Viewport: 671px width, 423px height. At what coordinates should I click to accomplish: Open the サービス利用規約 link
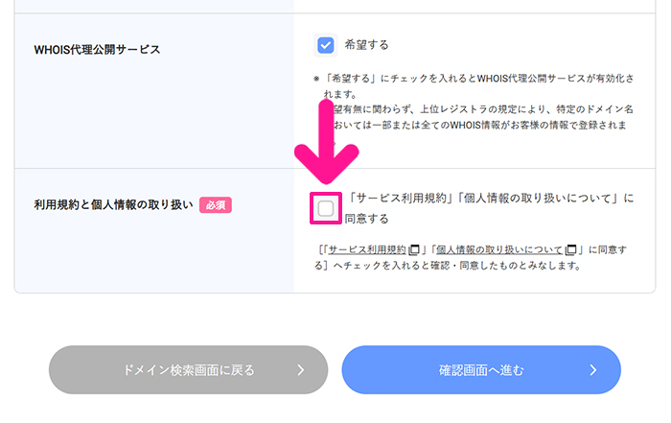[x=367, y=249]
